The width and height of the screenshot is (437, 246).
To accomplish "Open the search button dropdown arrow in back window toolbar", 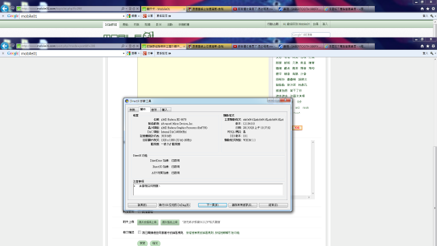I will point(139,16).
